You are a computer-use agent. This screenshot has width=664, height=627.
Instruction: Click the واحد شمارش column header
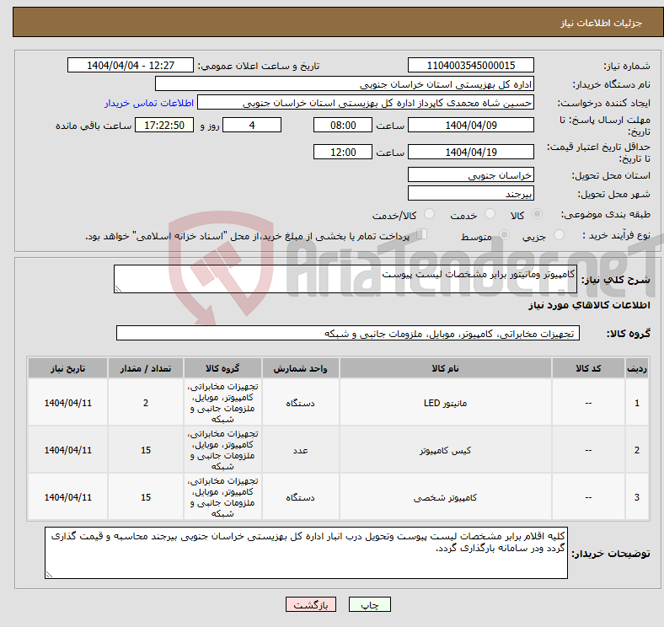click(x=300, y=368)
